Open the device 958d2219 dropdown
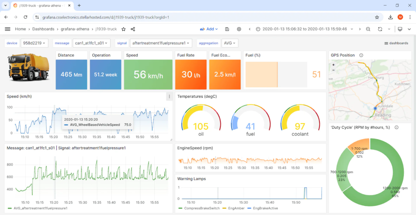The width and height of the screenshot is (416, 215). [35, 43]
